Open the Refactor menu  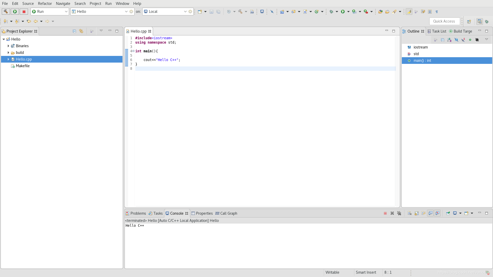[x=45, y=4]
